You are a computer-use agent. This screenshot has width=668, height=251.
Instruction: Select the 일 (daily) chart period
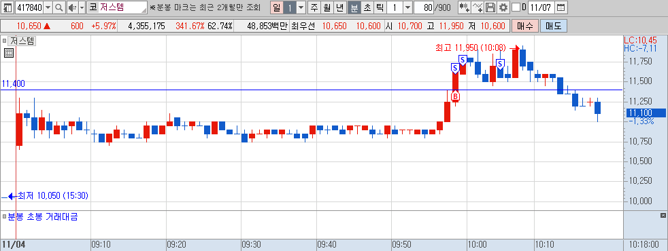tap(277, 7)
